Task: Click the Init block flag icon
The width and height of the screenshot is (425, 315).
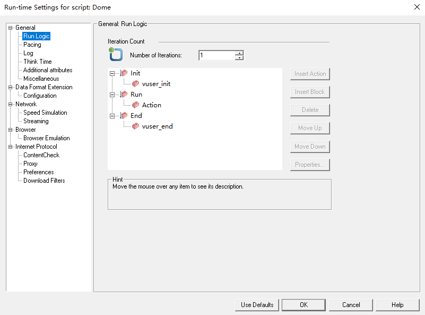Action: [123, 73]
